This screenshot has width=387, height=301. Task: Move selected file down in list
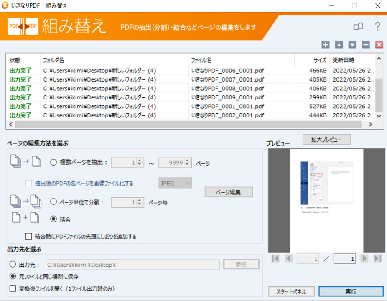352,45
